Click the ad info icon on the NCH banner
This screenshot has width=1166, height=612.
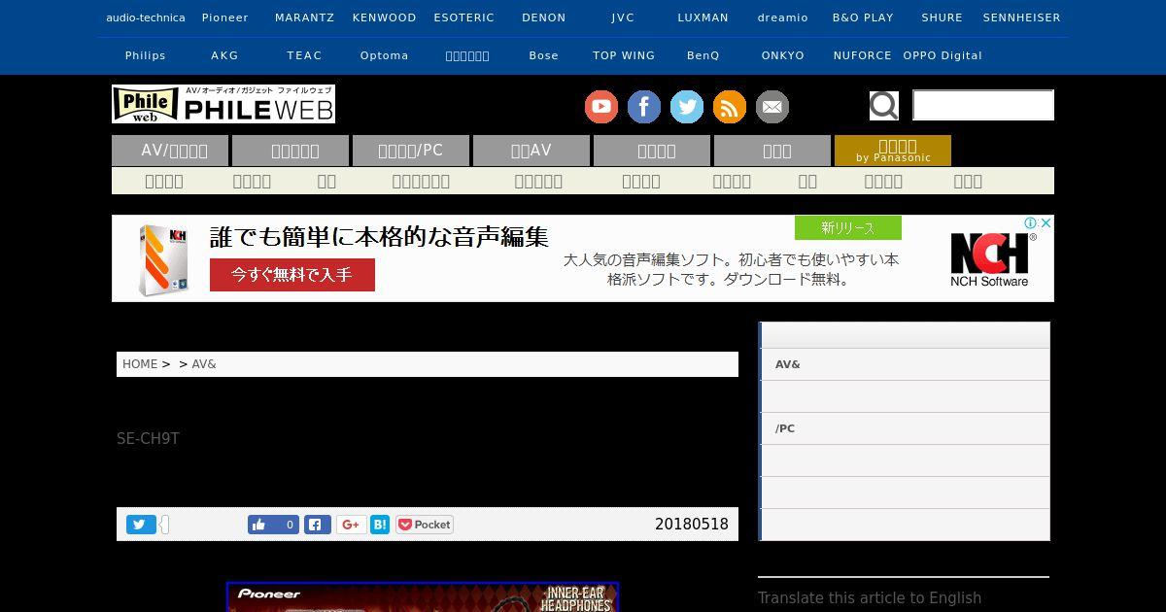[1032, 223]
